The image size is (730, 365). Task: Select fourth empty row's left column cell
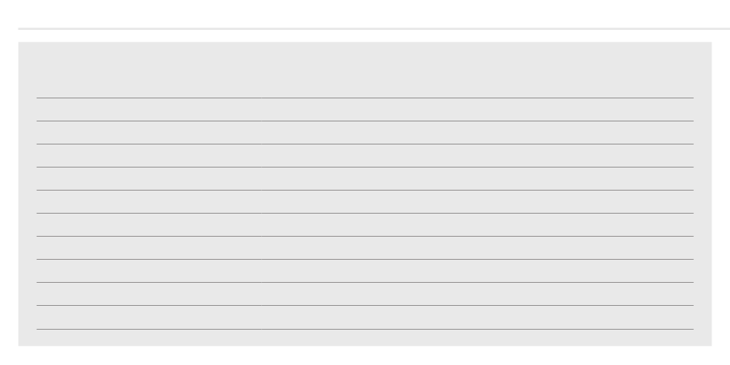(x=149, y=178)
